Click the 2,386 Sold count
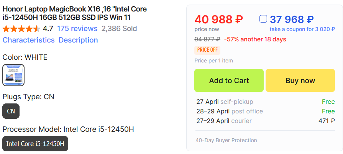This screenshot has width=343, height=154. [119, 29]
